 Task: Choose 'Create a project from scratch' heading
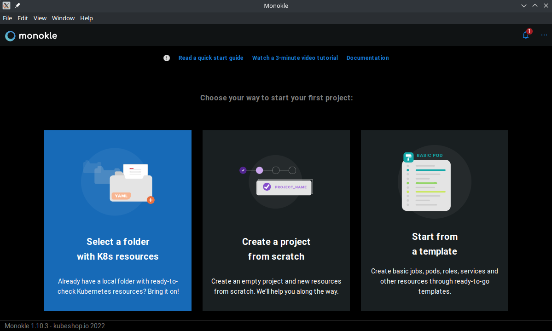pyautogui.click(x=276, y=249)
